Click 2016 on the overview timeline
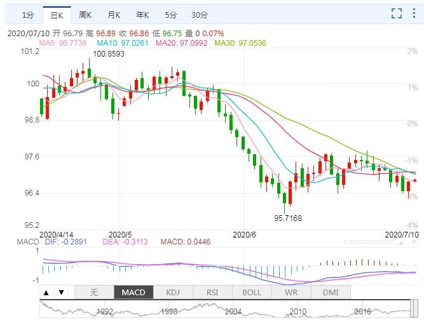Image resolution: width=424 pixels, height=320 pixels. (362, 312)
